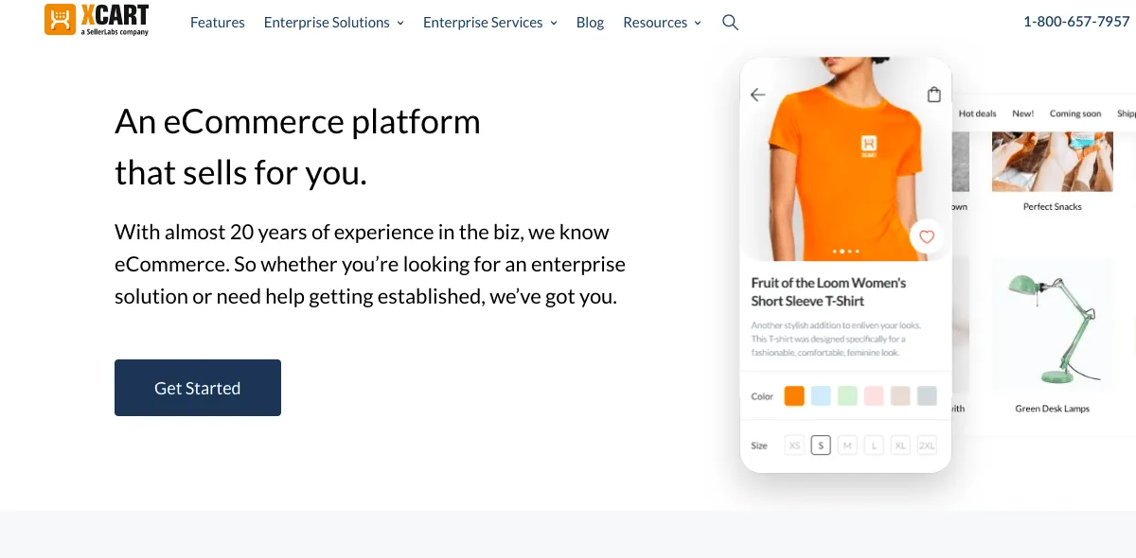Click the "Another stylish addition" product description
1136x558 pixels.
[836, 339]
